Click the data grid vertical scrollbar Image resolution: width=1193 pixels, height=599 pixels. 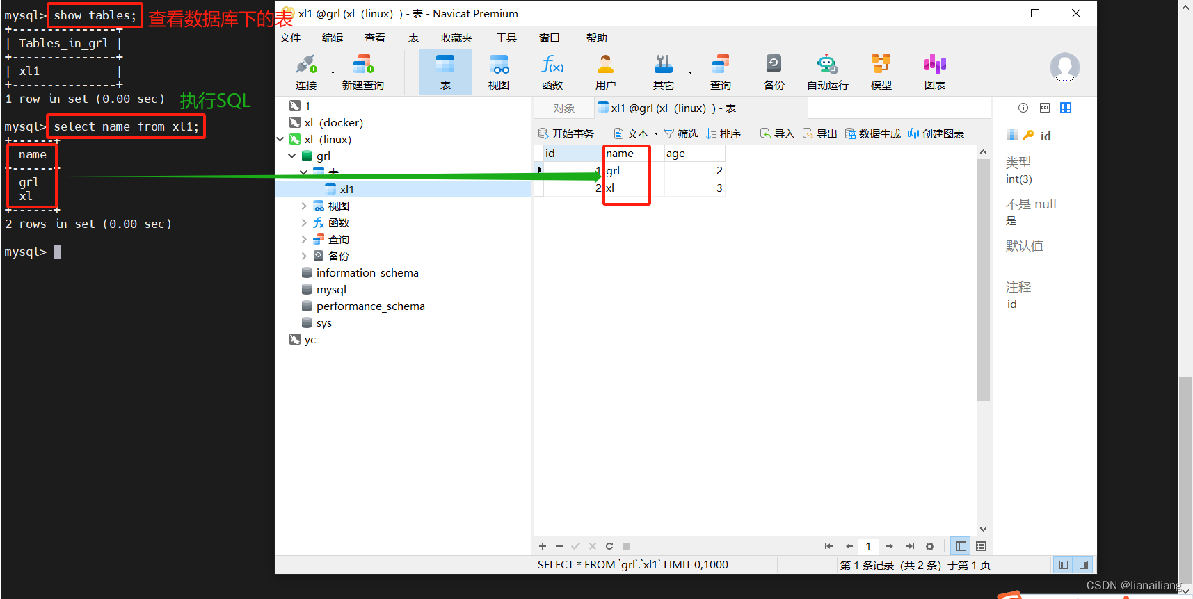pyautogui.click(x=983, y=279)
